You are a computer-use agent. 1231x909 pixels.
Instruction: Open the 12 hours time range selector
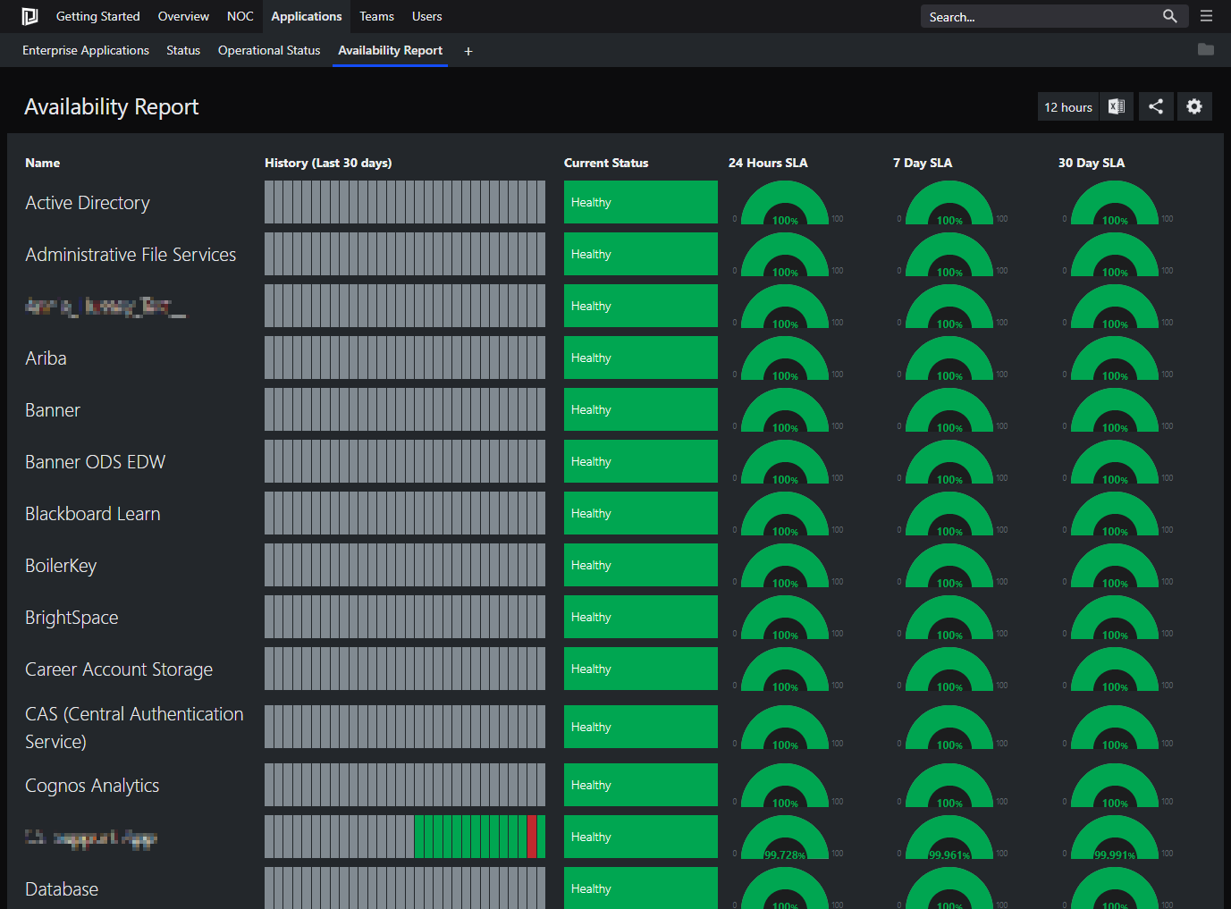[x=1067, y=106]
